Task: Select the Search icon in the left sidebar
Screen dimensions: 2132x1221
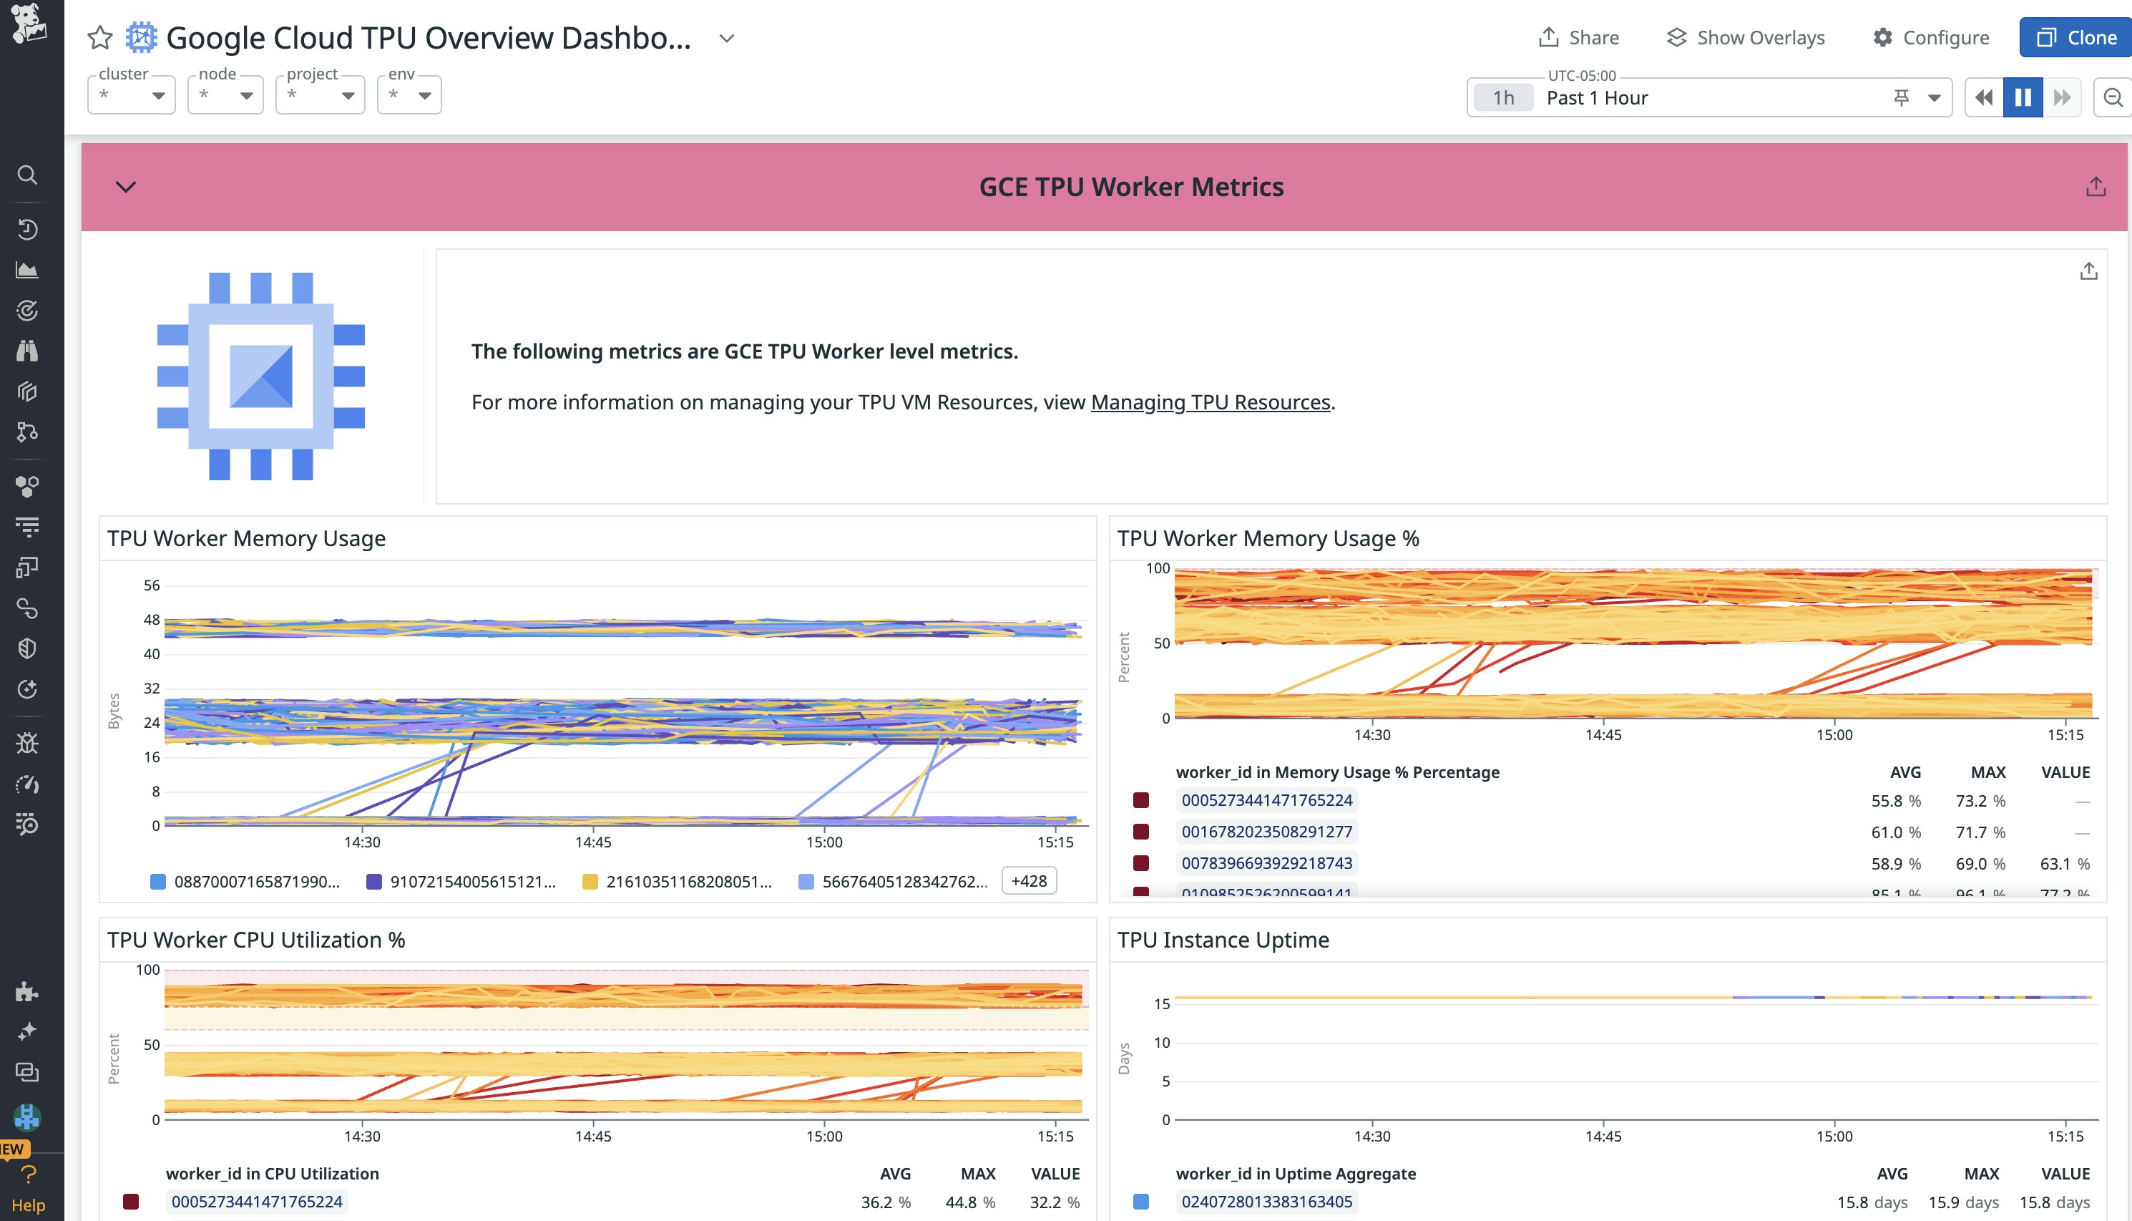Action: pos(28,175)
